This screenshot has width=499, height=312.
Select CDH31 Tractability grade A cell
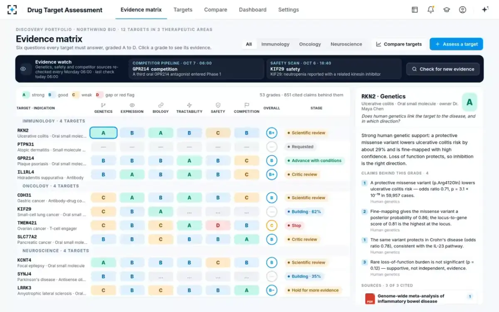(x=189, y=198)
